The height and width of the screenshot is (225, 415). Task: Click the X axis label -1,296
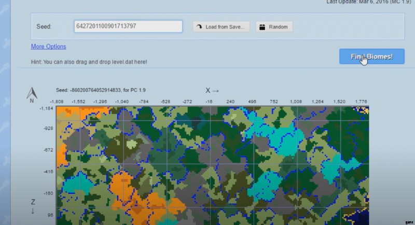pos(100,102)
